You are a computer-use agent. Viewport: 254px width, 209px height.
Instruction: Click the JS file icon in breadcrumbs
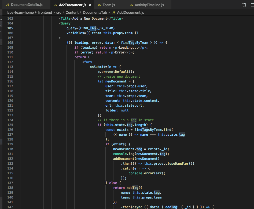click(x=114, y=13)
